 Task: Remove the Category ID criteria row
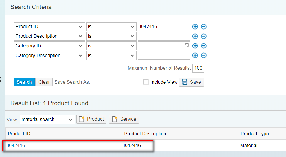click(204, 46)
